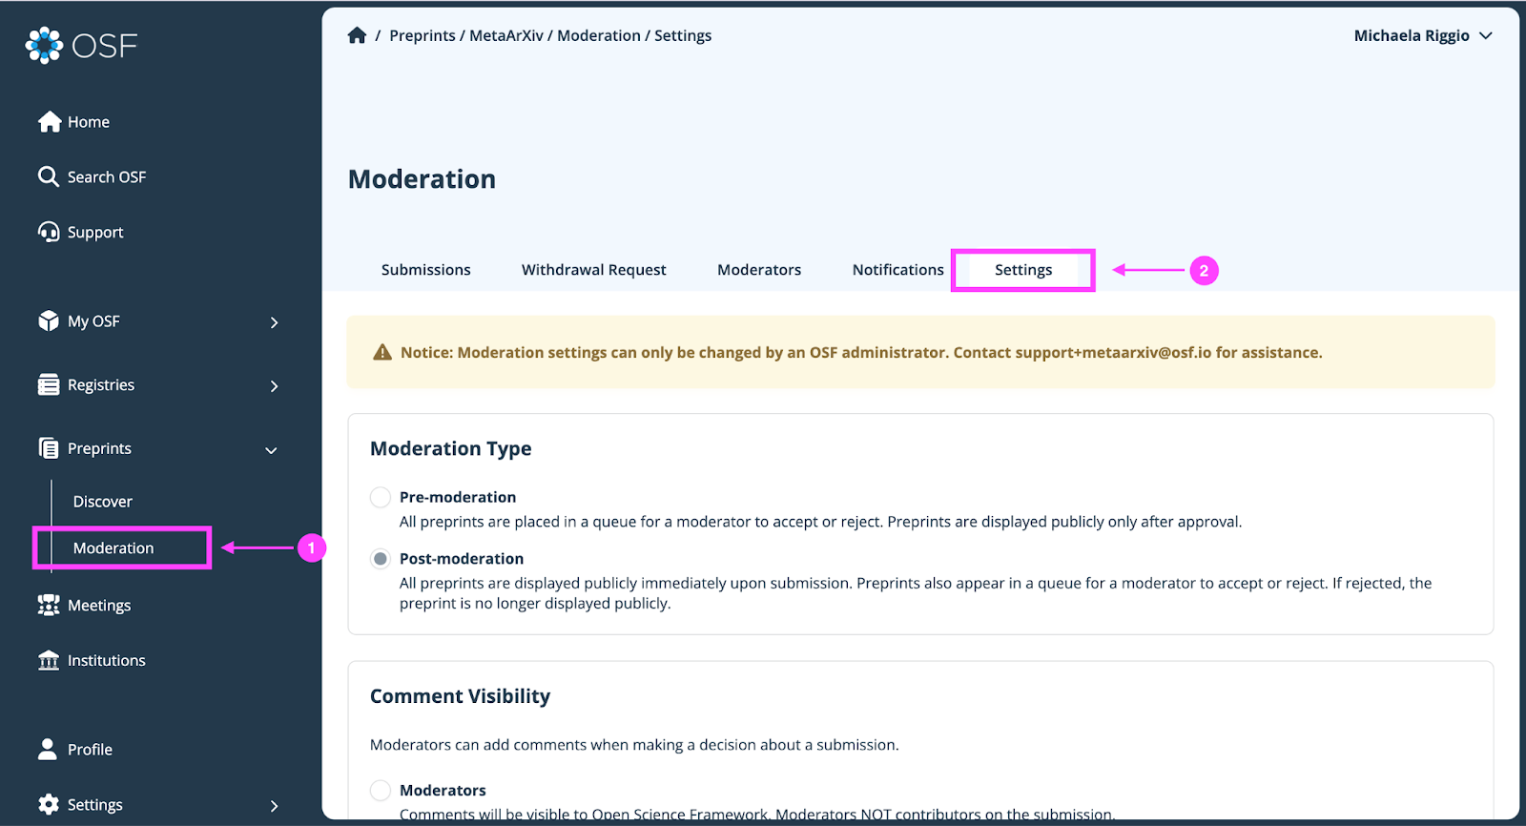
Task: Click the Registries icon in sidebar
Action: coord(49,385)
